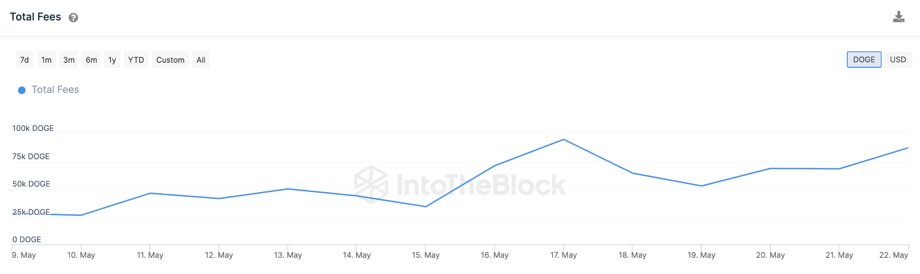Switch to the 3m time range
Screen dimensions: 920x274
pyautogui.click(x=69, y=60)
